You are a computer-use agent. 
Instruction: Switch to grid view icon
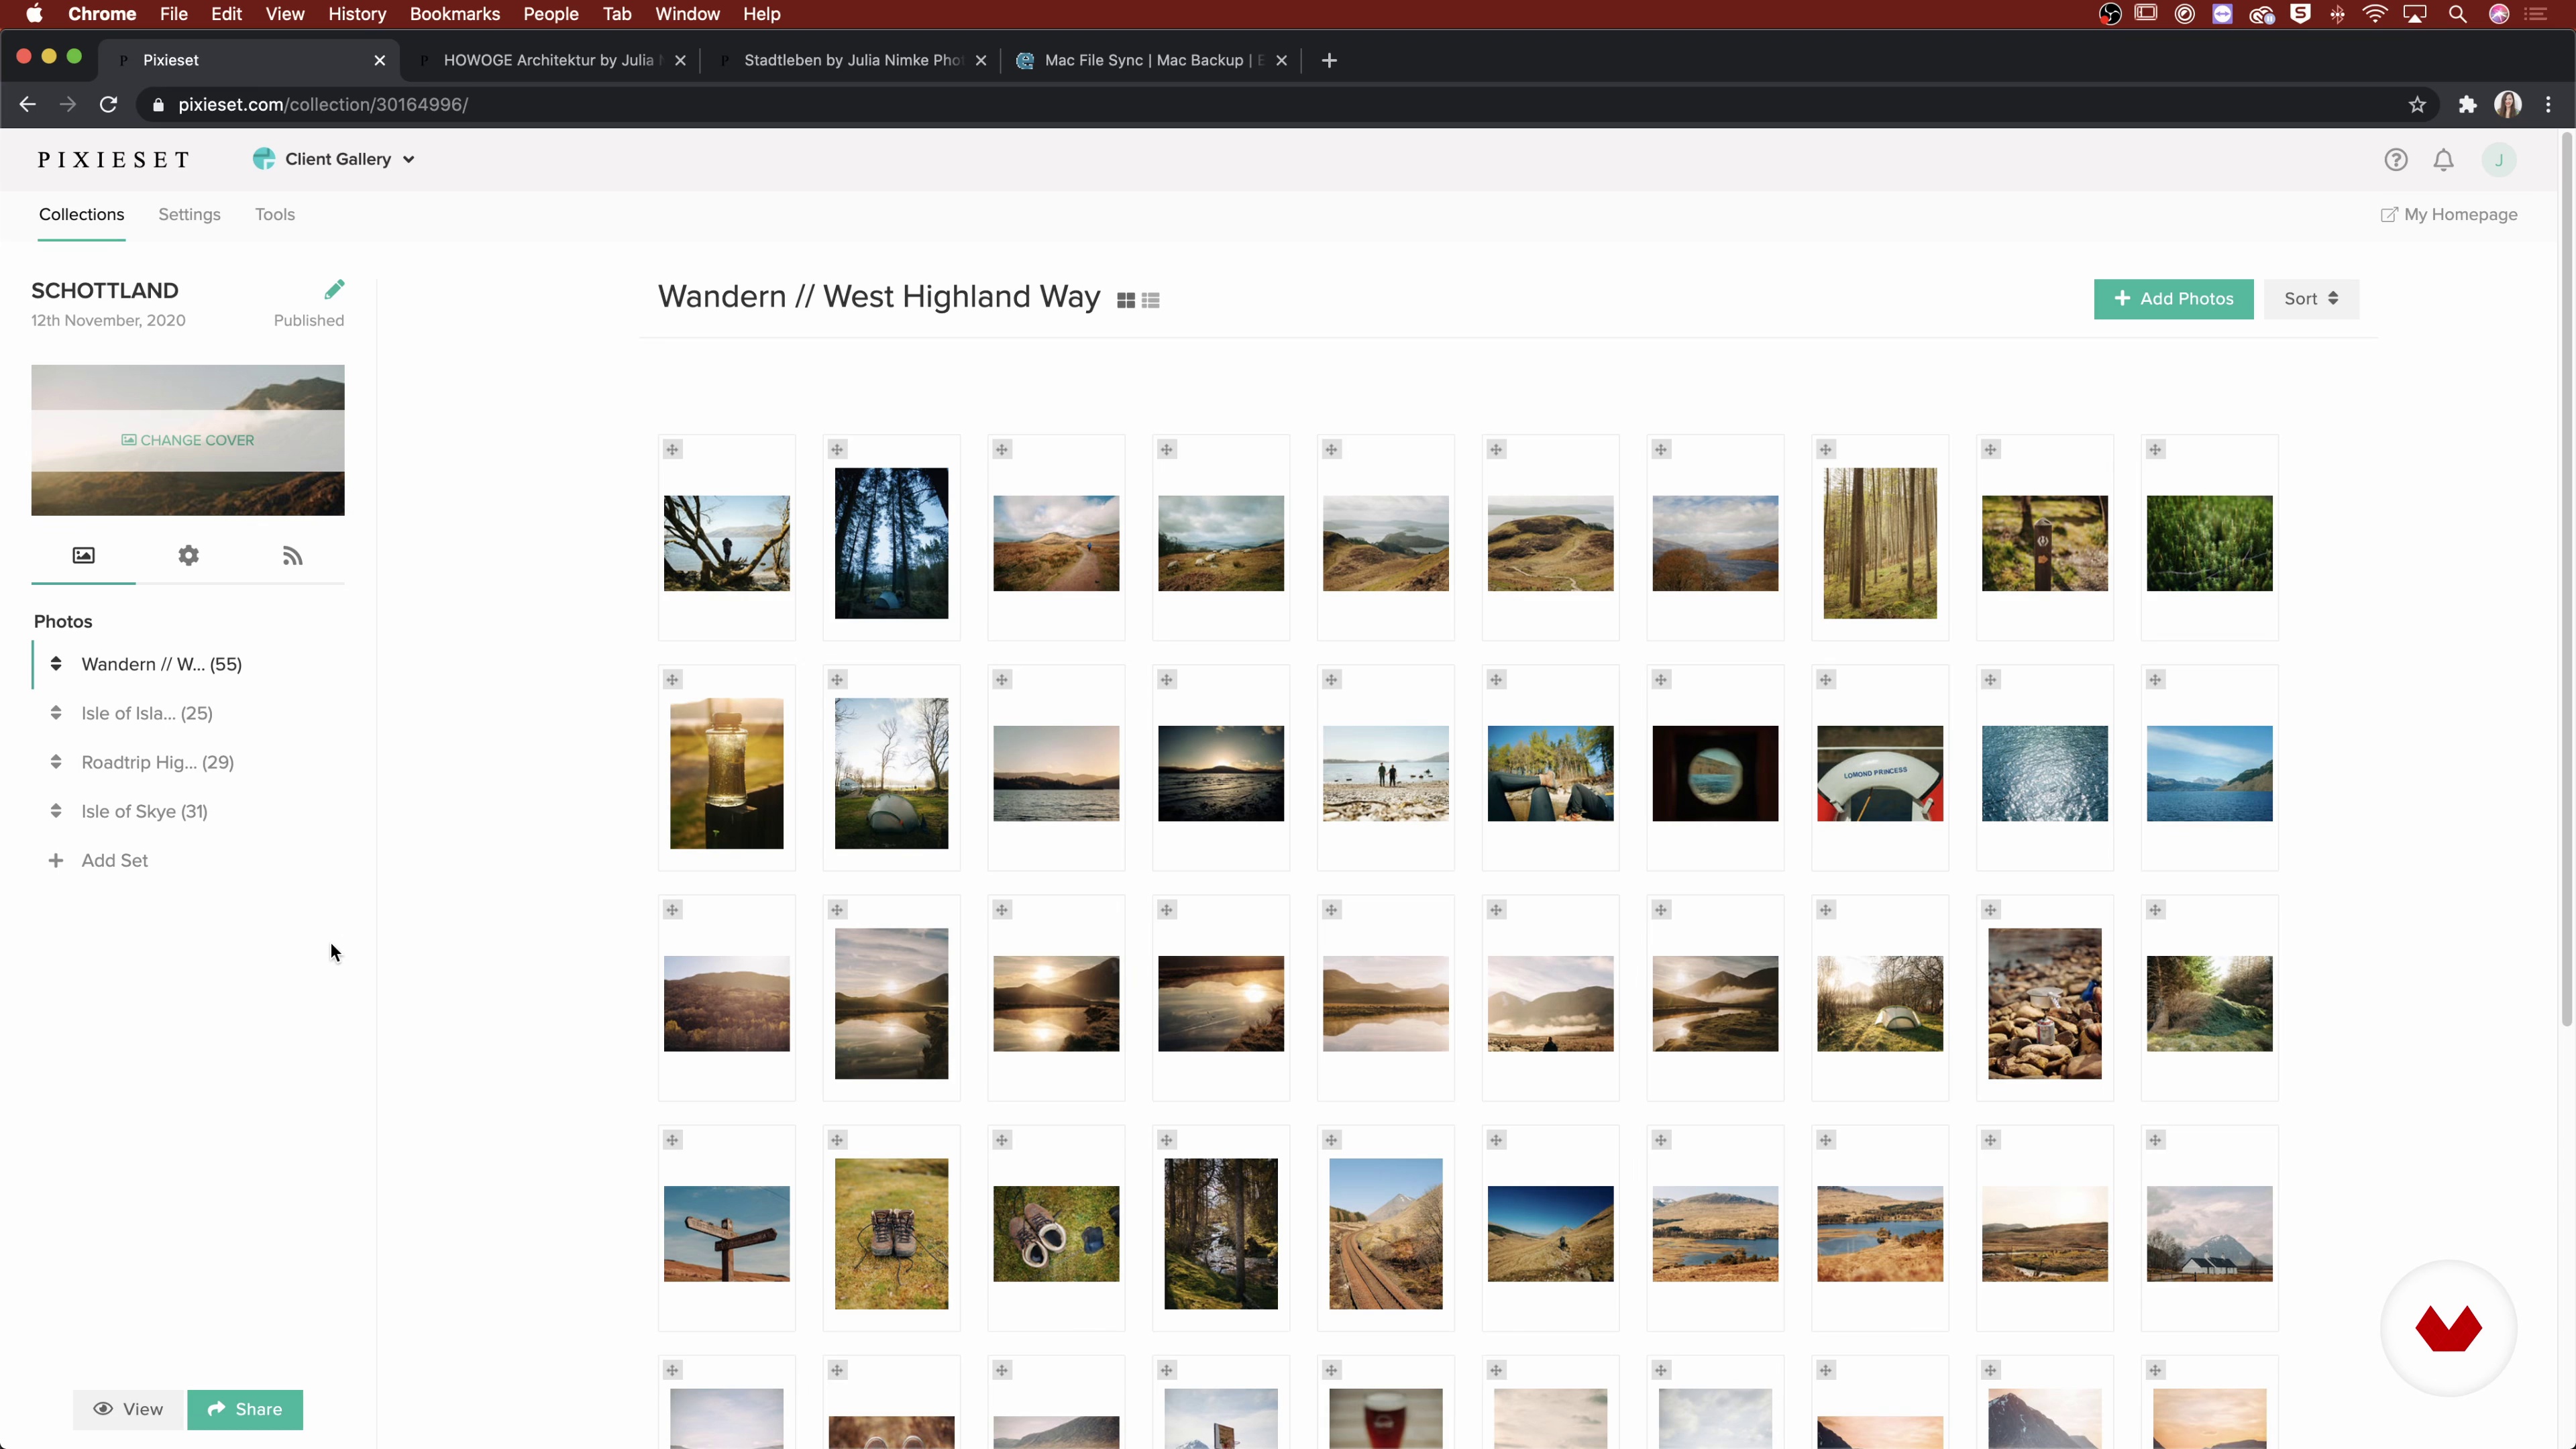click(x=1126, y=300)
